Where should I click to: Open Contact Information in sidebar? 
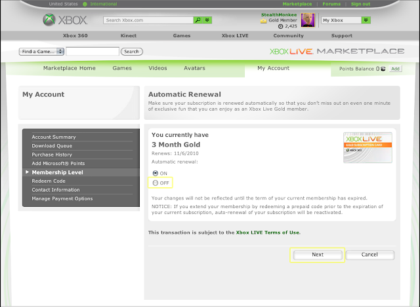click(56, 190)
